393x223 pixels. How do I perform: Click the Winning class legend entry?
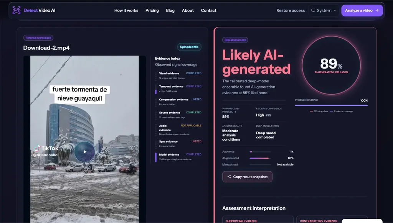[319, 111]
